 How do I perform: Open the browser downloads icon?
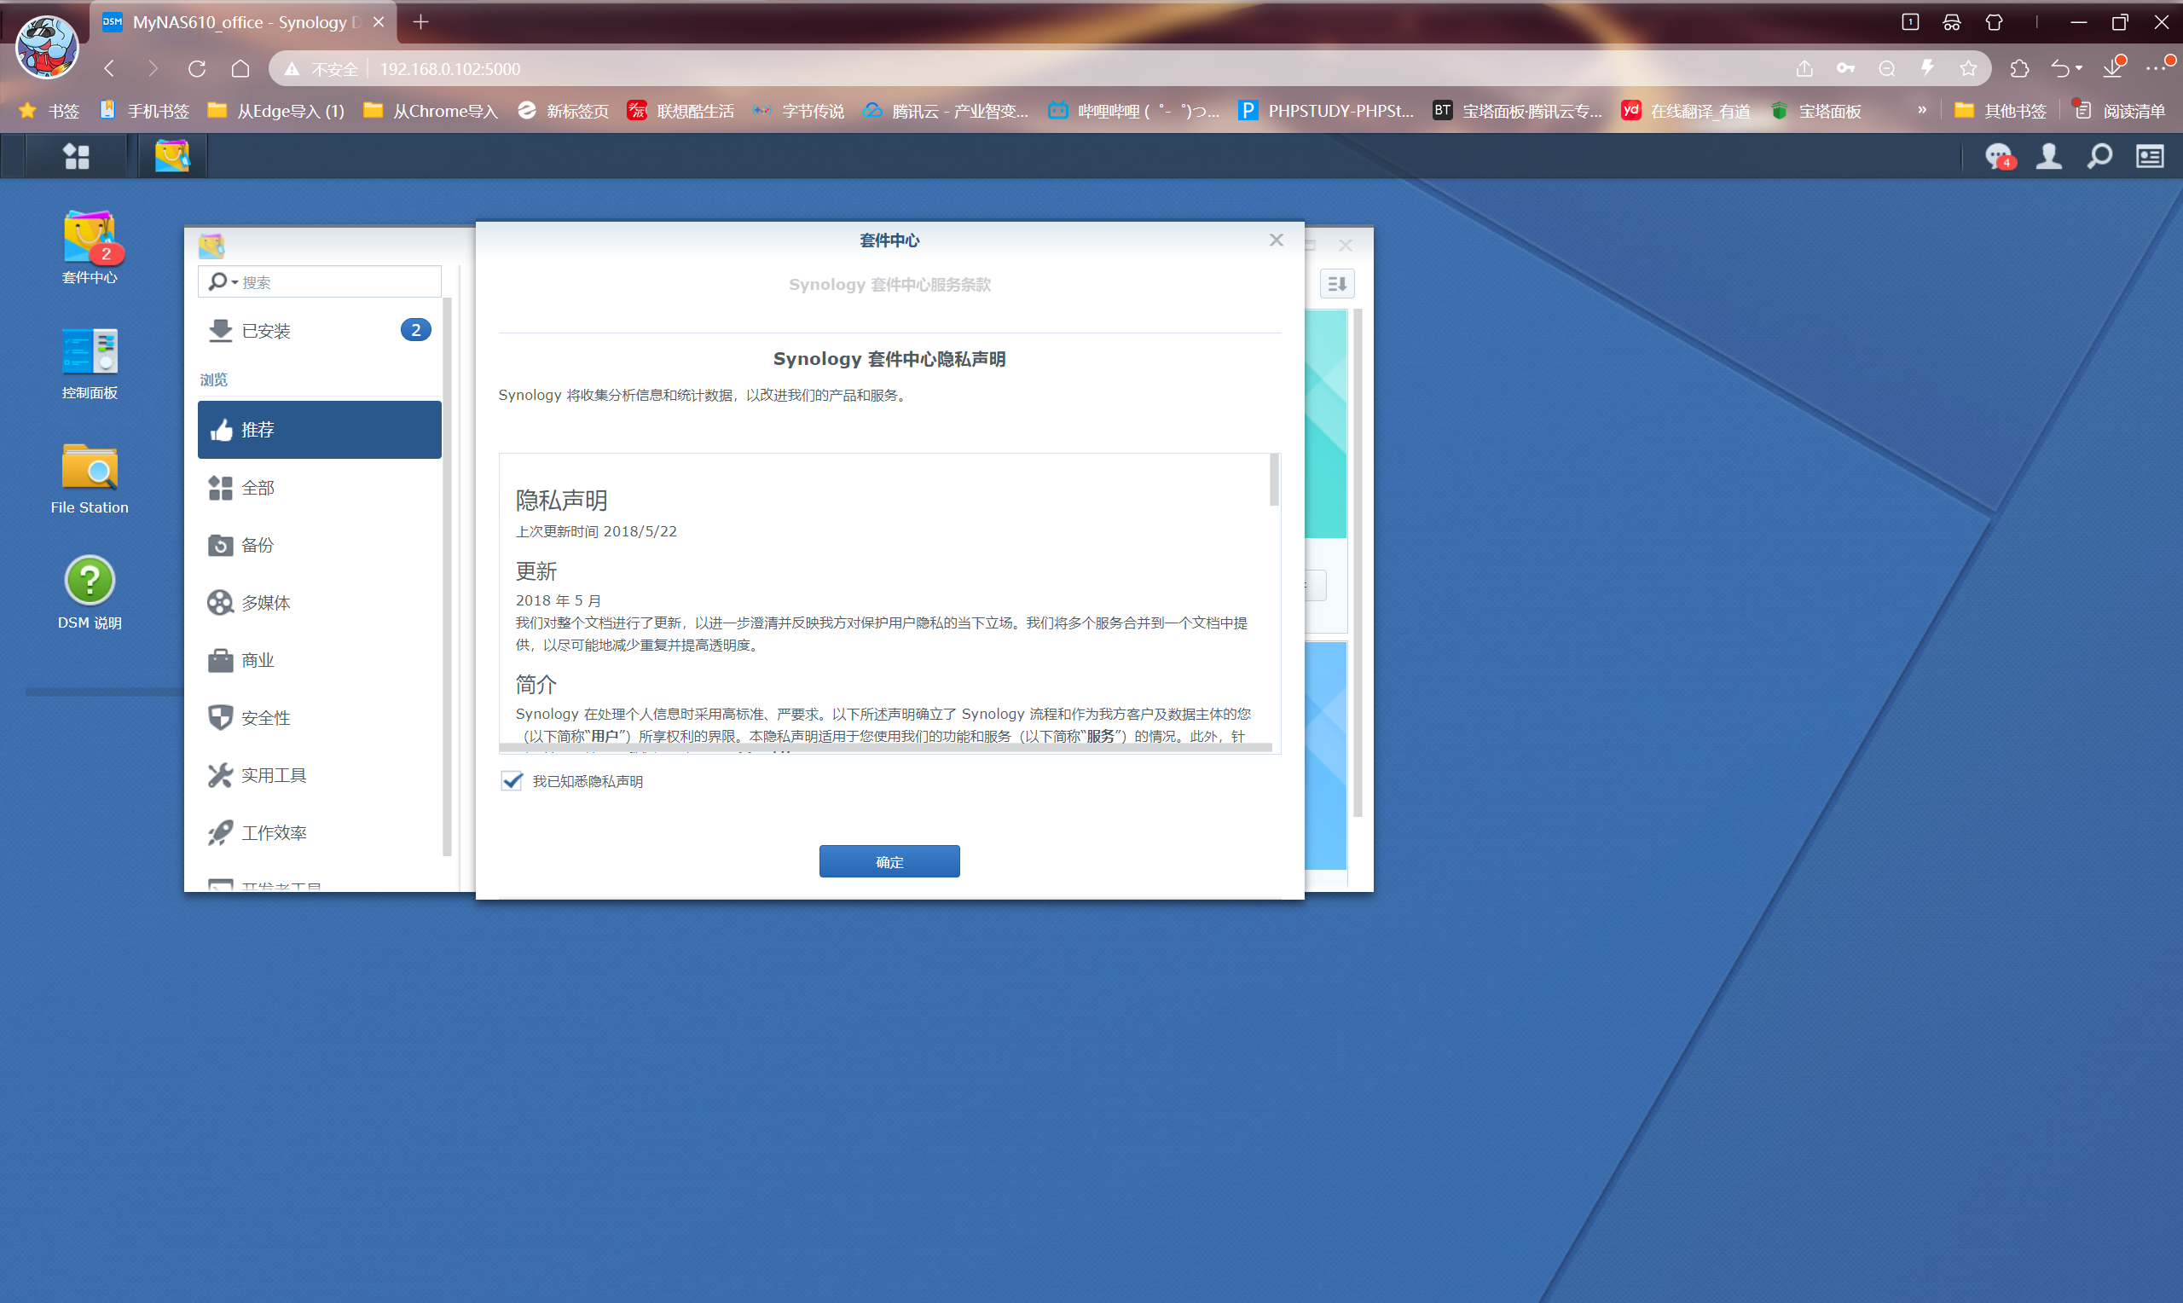(x=2113, y=68)
